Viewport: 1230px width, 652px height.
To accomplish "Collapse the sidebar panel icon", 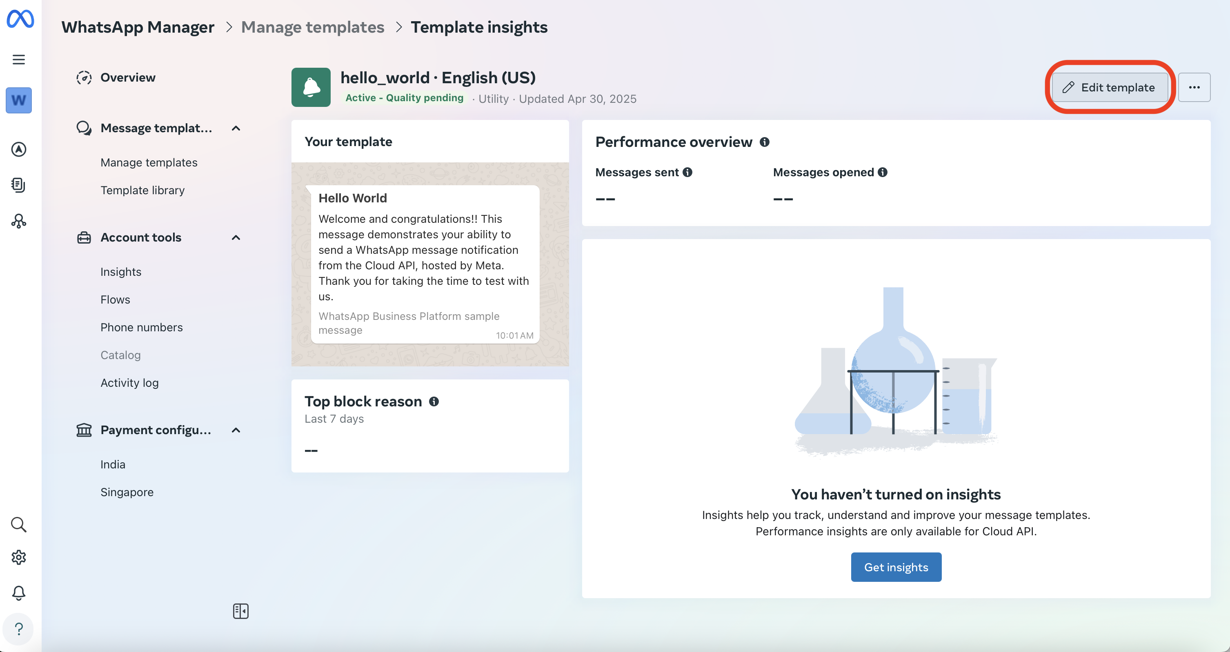I will coord(241,611).
